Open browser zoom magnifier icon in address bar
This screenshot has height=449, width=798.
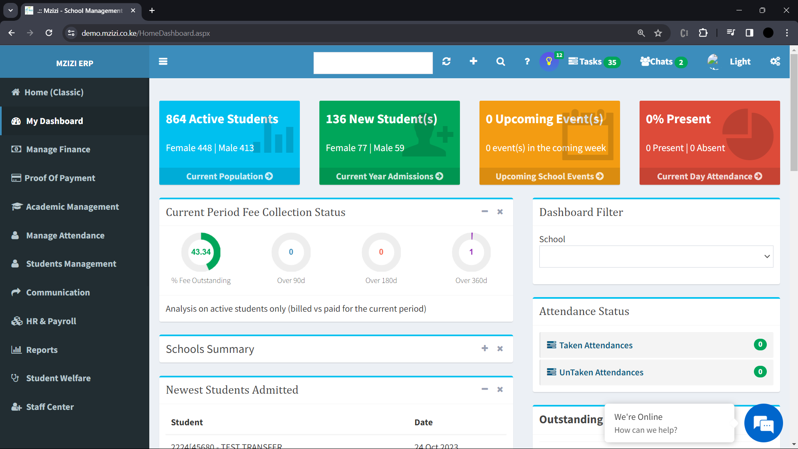pos(641,33)
